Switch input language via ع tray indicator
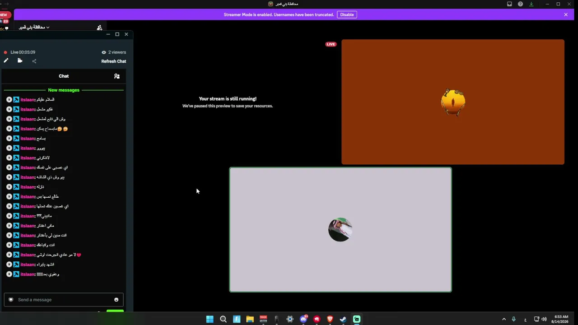Image resolution: width=578 pixels, height=325 pixels. [525, 319]
